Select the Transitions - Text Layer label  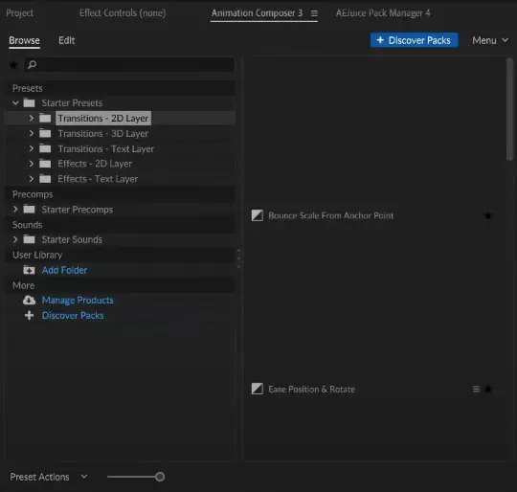pyautogui.click(x=106, y=149)
